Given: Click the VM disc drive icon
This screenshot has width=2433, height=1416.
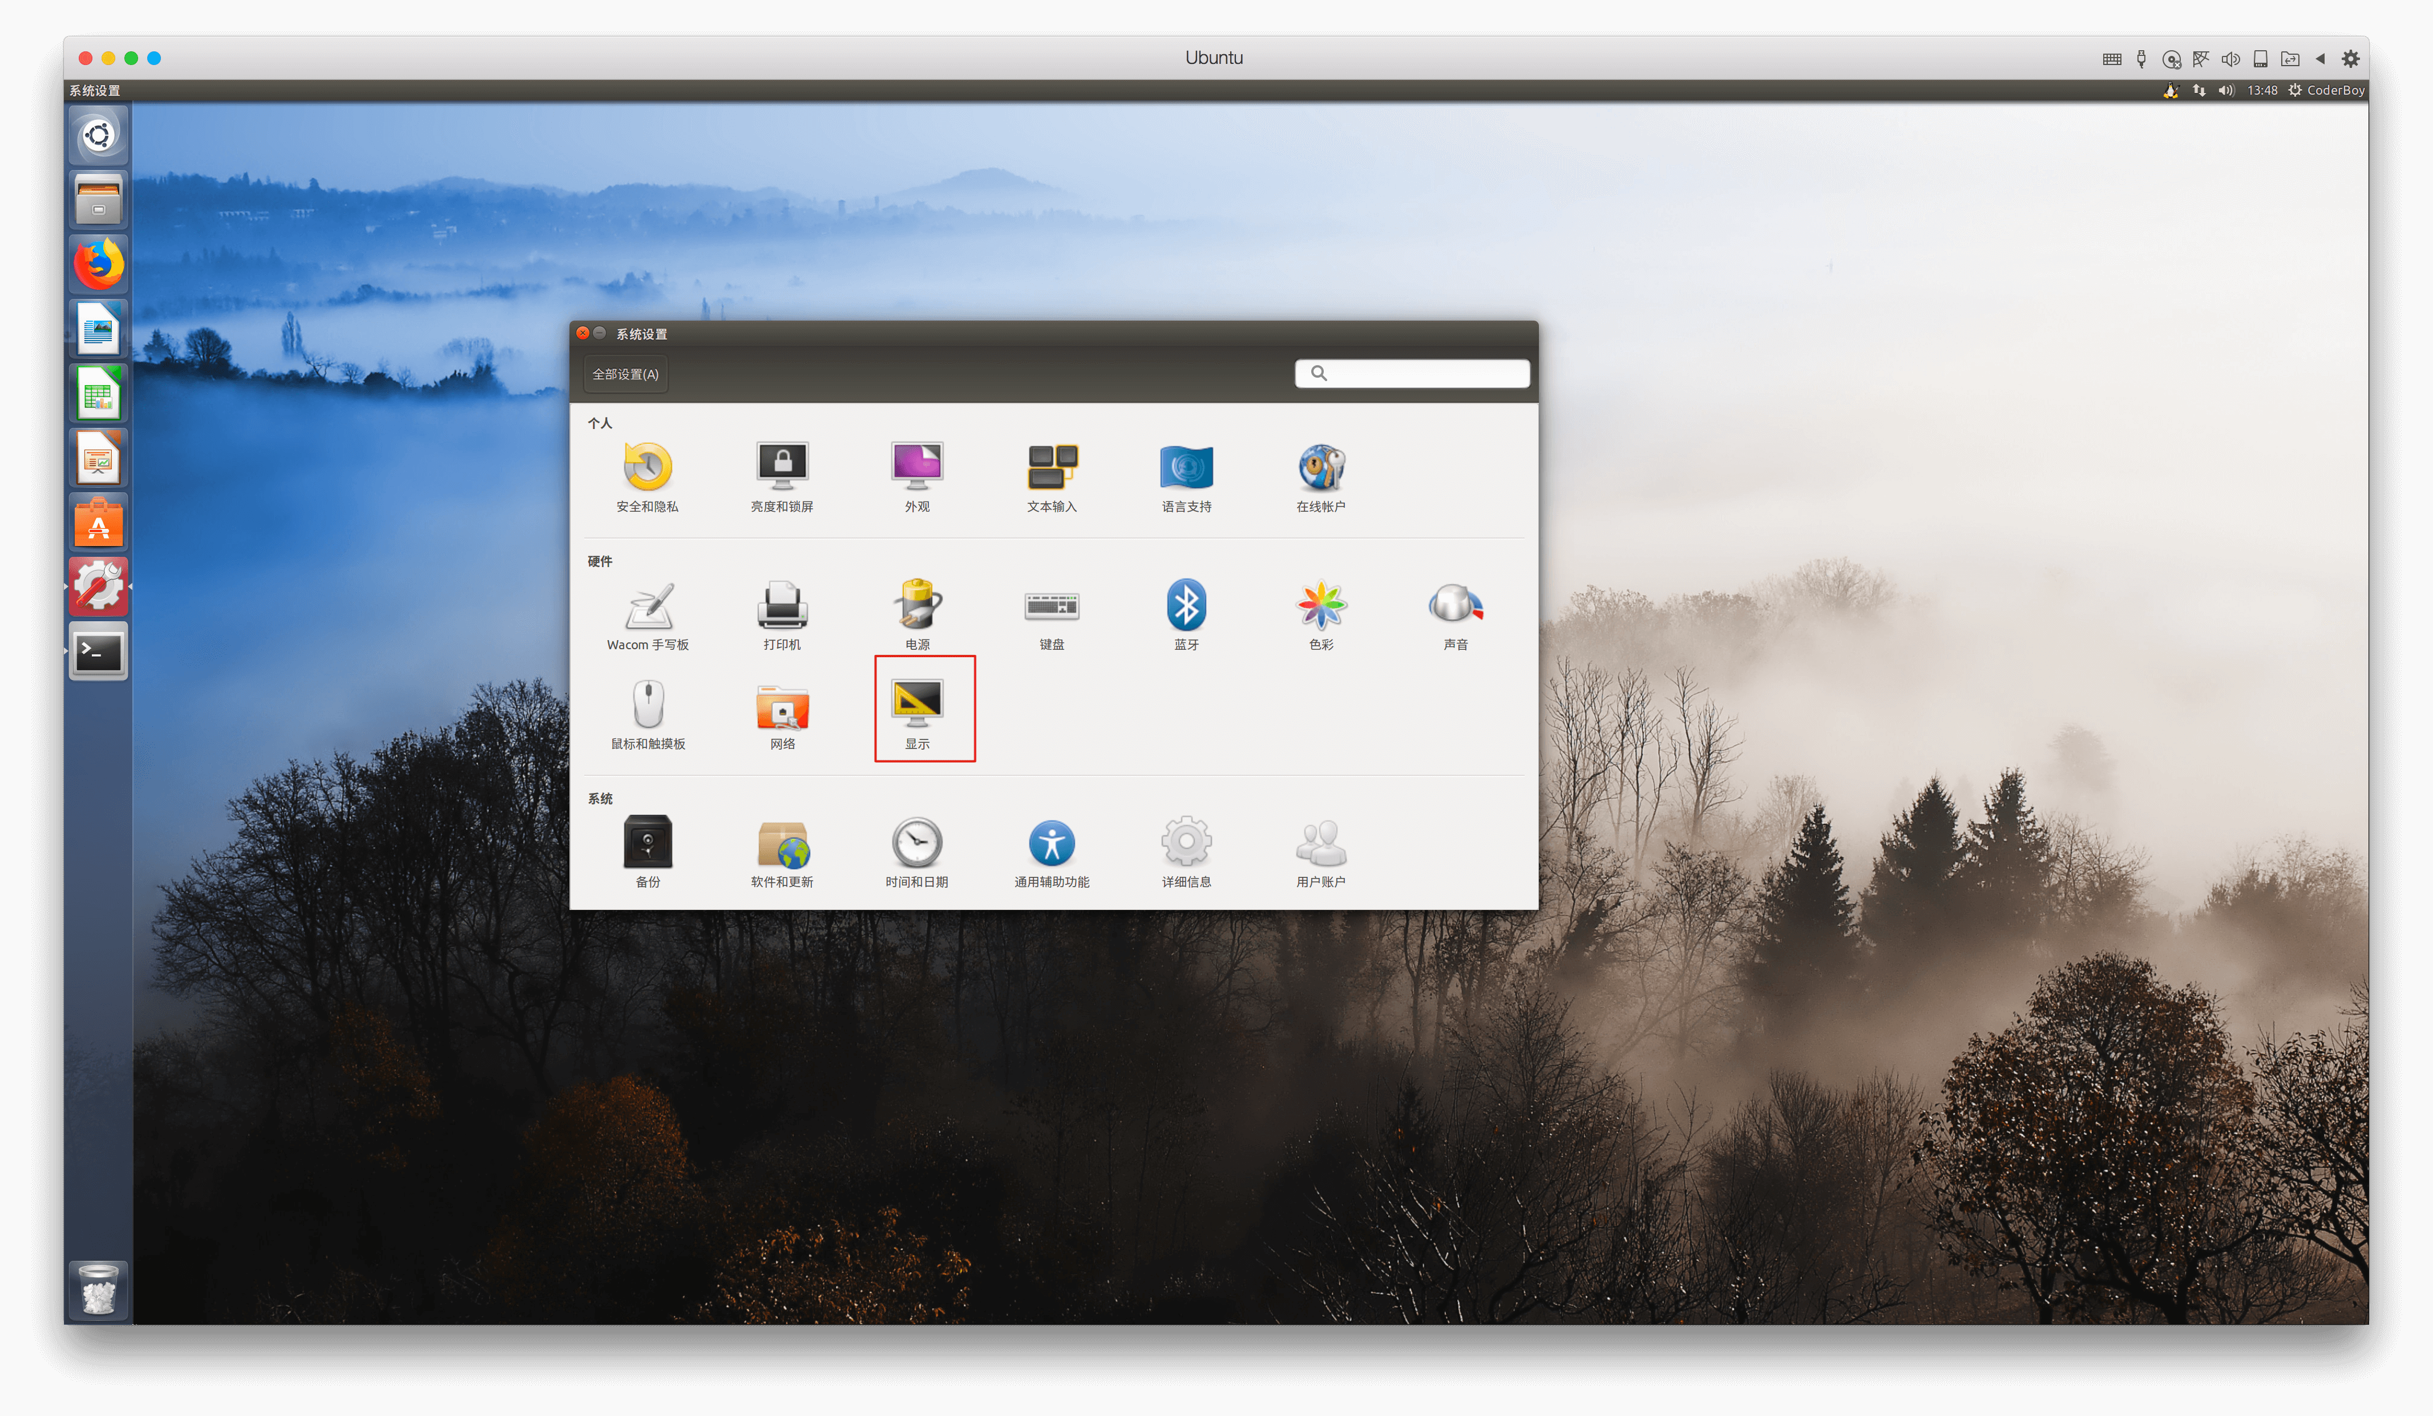Looking at the screenshot, I should pyautogui.click(x=2171, y=59).
